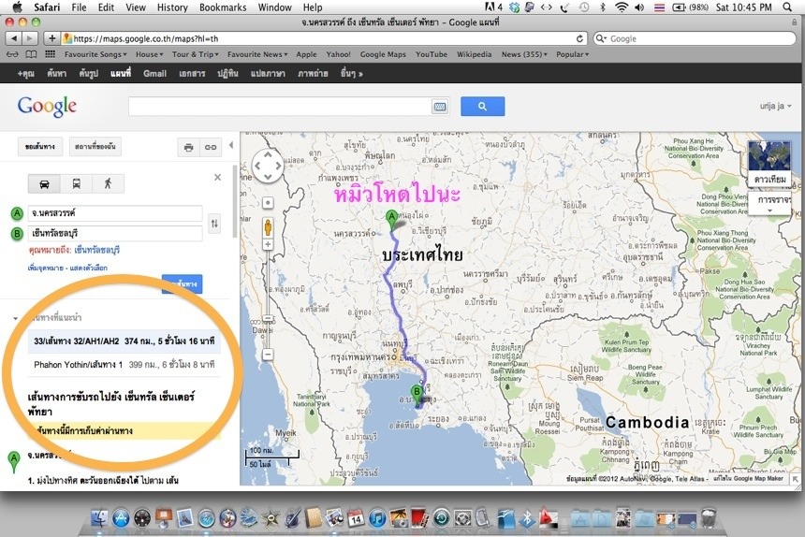Print the directions with the printer icon

tap(189, 147)
